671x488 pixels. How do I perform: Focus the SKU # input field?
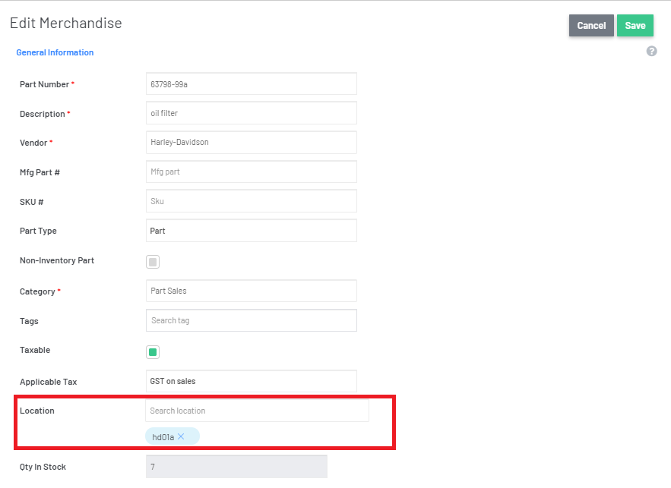(252, 201)
